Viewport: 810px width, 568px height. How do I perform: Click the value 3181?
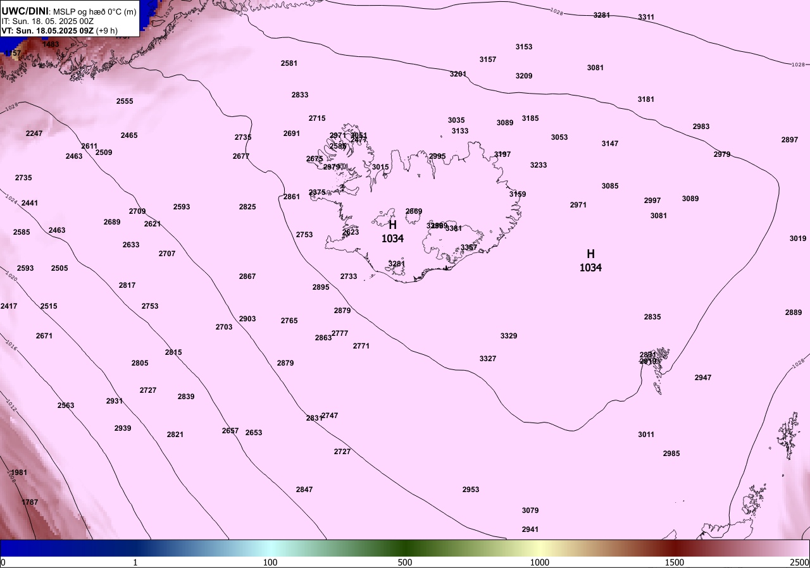point(646,99)
